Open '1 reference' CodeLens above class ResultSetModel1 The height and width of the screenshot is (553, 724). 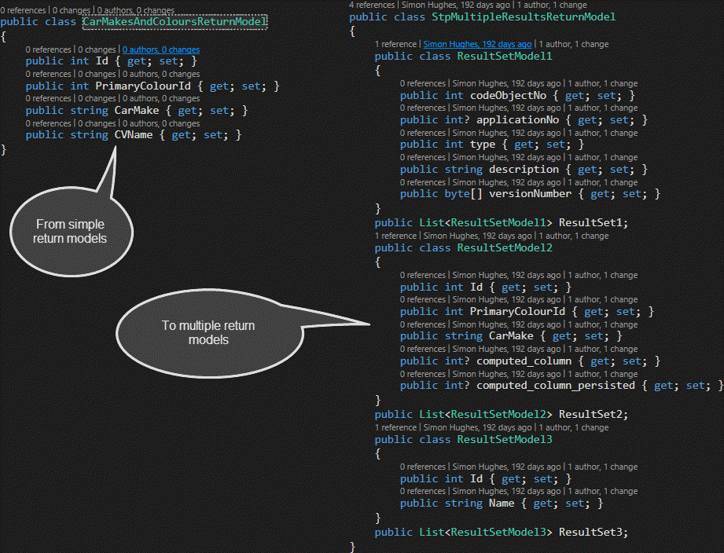point(395,44)
